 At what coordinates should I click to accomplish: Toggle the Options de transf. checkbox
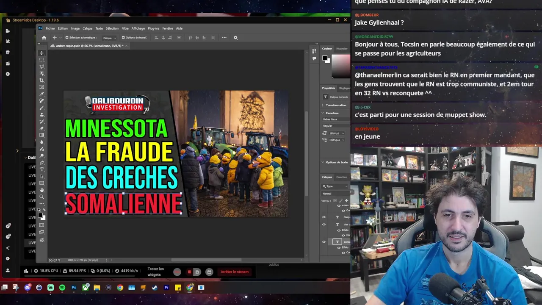(123, 37)
